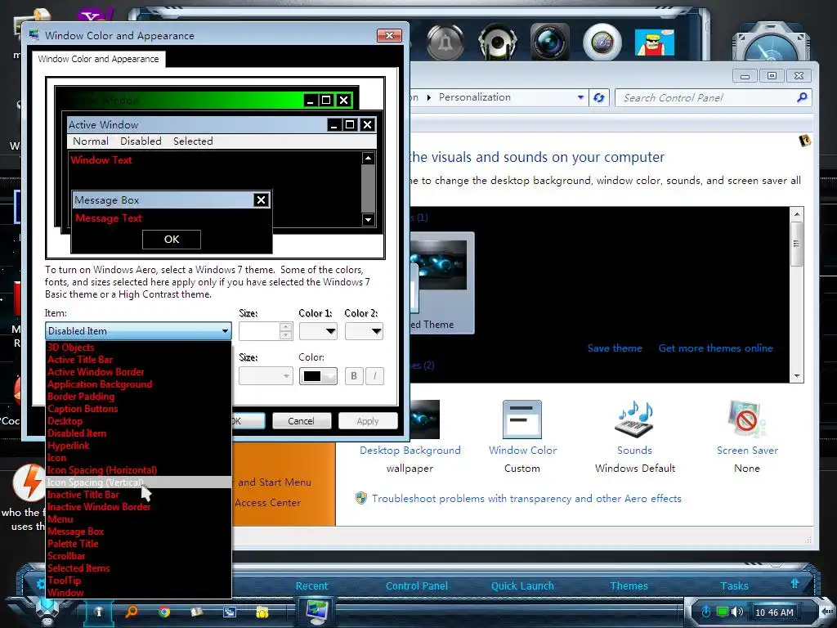The image size is (837, 628).
Task: Open the book icon in the bottom taskbar
Action: coord(196,612)
